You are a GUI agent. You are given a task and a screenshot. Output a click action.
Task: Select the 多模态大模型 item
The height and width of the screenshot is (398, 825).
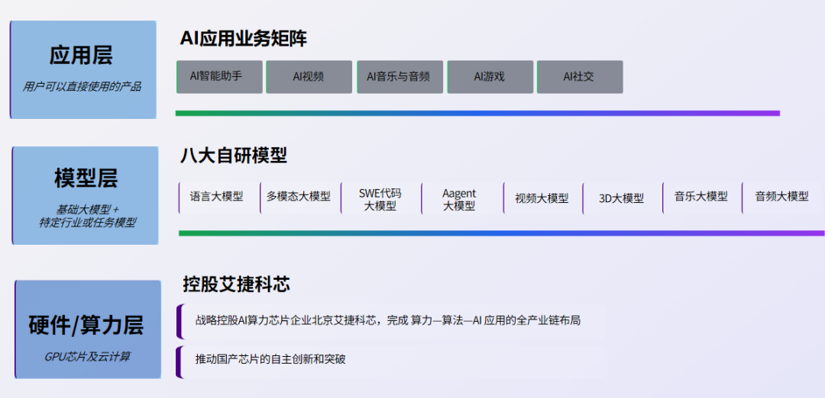click(299, 198)
